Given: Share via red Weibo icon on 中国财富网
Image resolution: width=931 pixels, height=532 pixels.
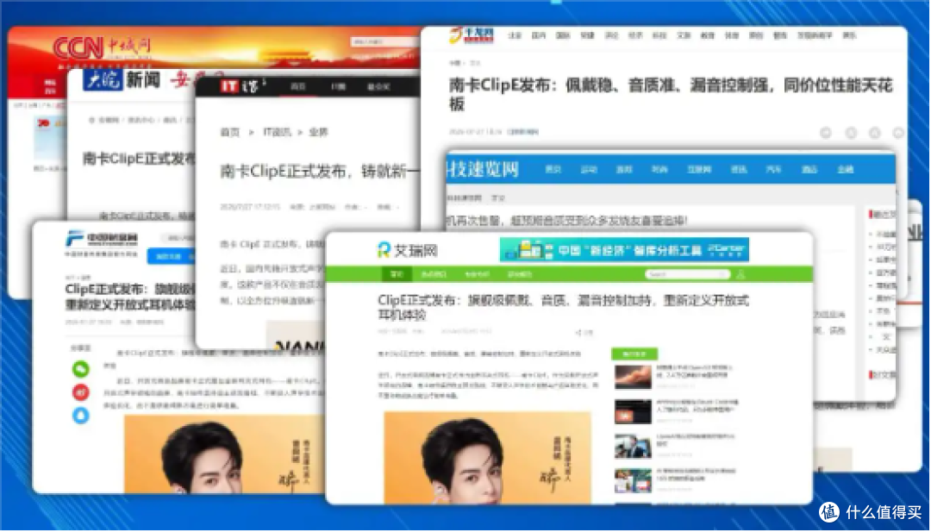Looking at the screenshot, I should coord(81,392).
